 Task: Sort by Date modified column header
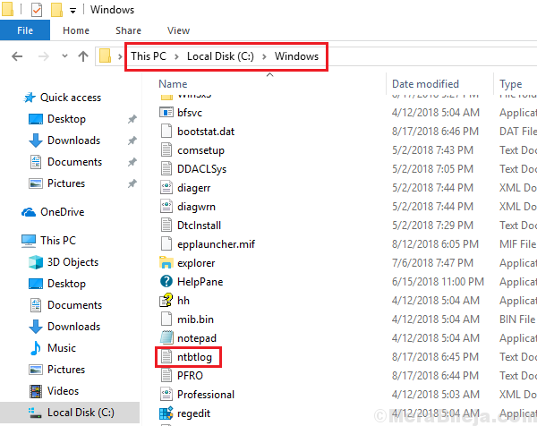pyautogui.click(x=425, y=84)
